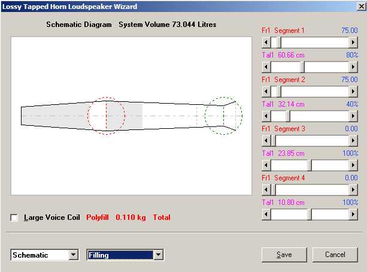Click left arrow of Fr1 Segment 2 scrollbar
This screenshot has width=367, height=272.
click(266, 92)
